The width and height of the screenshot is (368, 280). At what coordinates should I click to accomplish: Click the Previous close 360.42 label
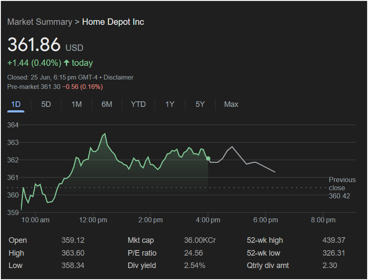(x=342, y=188)
